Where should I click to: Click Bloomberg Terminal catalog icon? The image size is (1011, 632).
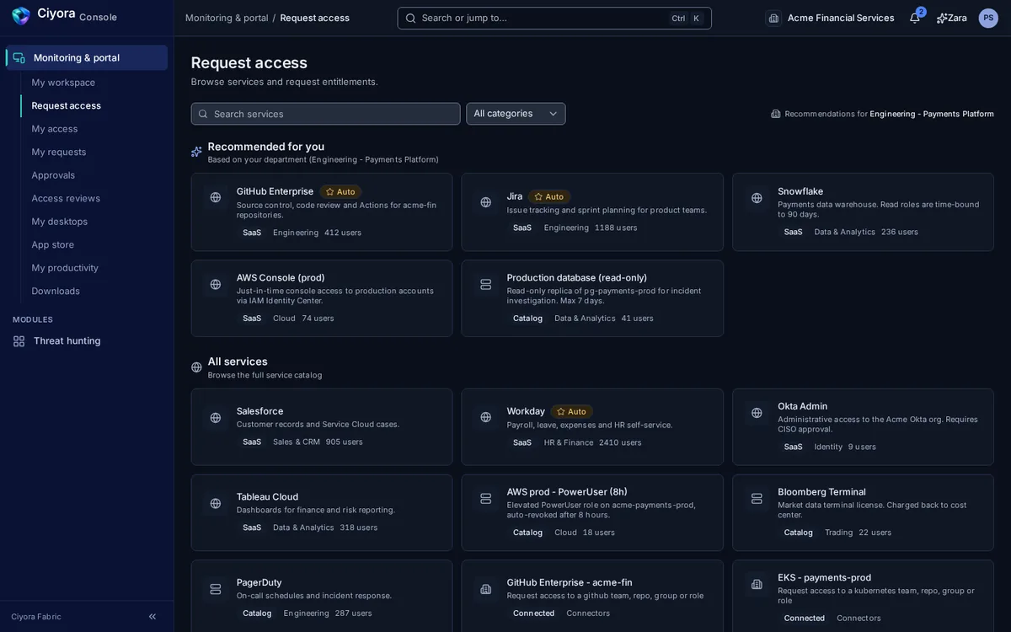point(757,498)
